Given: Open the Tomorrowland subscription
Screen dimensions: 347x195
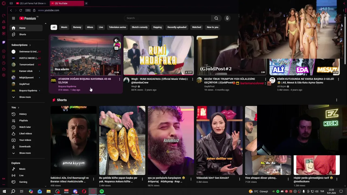Looking at the screenshot, I should point(26,64).
